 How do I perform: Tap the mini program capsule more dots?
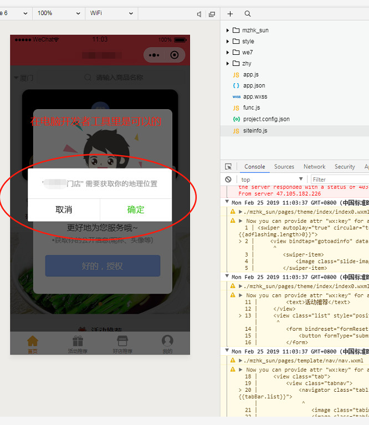154,55
